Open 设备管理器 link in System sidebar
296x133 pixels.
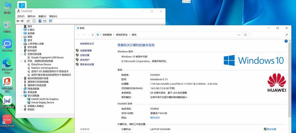click(86, 51)
